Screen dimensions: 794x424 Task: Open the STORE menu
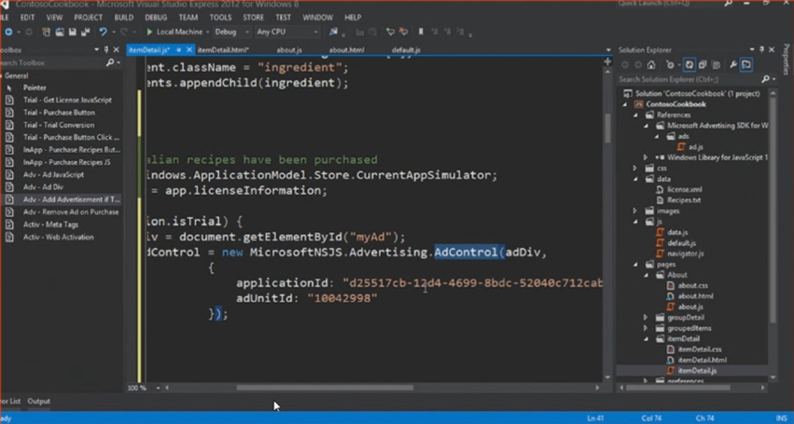pos(253,17)
